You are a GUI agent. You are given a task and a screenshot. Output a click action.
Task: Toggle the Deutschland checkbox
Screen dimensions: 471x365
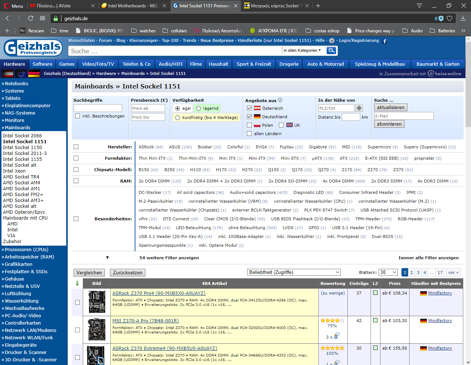(249, 116)
